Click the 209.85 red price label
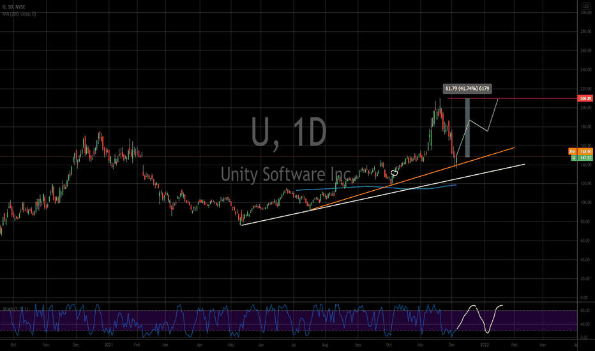This screenshot has width=595, height=351. point(585,99)
